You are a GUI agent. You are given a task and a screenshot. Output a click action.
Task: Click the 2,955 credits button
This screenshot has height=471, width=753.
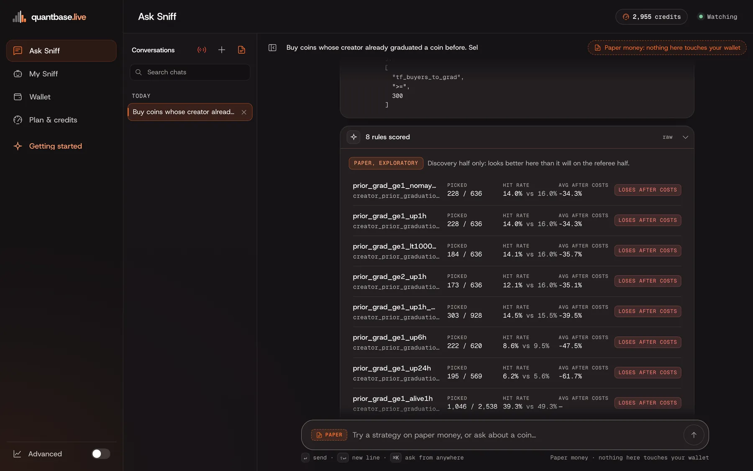[651, 17]
